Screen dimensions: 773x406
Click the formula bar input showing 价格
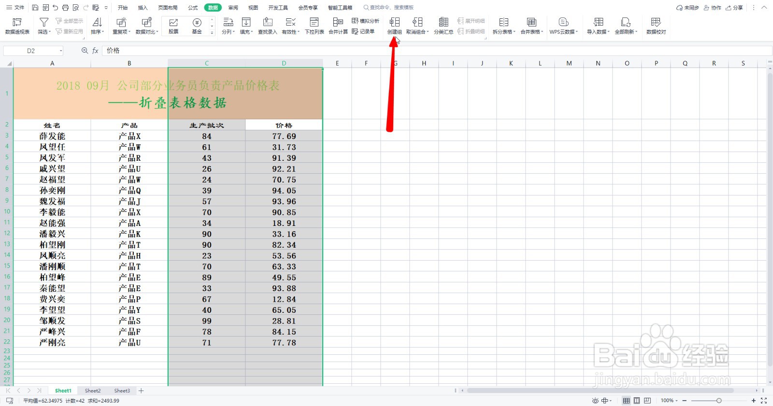click(x=437, y=51)
